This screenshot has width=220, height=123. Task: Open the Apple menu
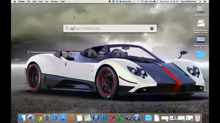[x=14, y=1]
